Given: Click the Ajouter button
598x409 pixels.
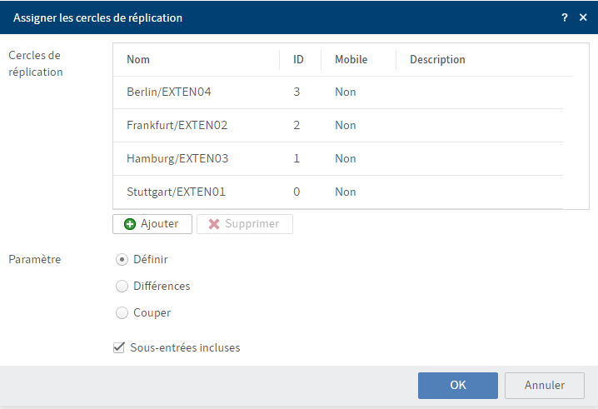Looking at the screenshot, I should [152, 223].
